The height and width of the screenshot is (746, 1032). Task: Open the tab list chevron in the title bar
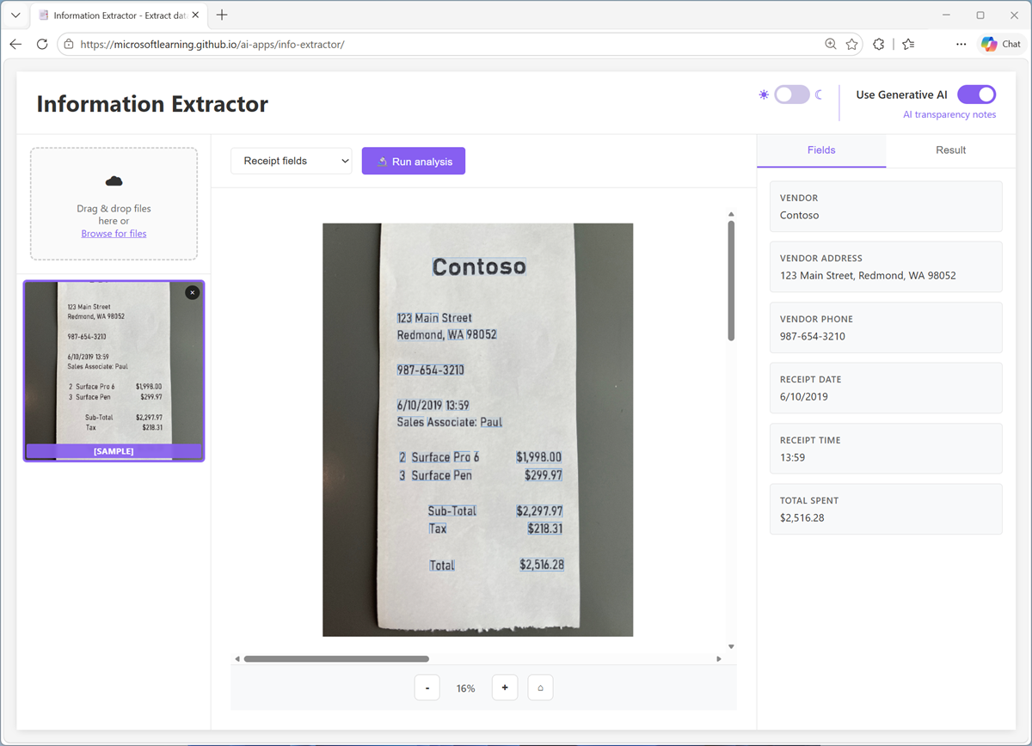tap(15, 15)
